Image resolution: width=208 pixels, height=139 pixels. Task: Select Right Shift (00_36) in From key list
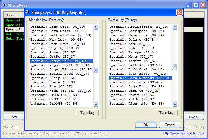(61, 65)
